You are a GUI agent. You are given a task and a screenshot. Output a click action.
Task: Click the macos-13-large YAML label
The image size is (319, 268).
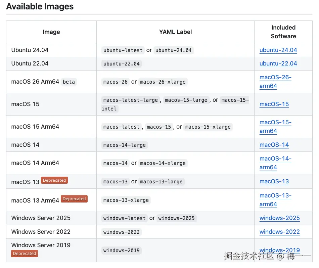[161, 181]
